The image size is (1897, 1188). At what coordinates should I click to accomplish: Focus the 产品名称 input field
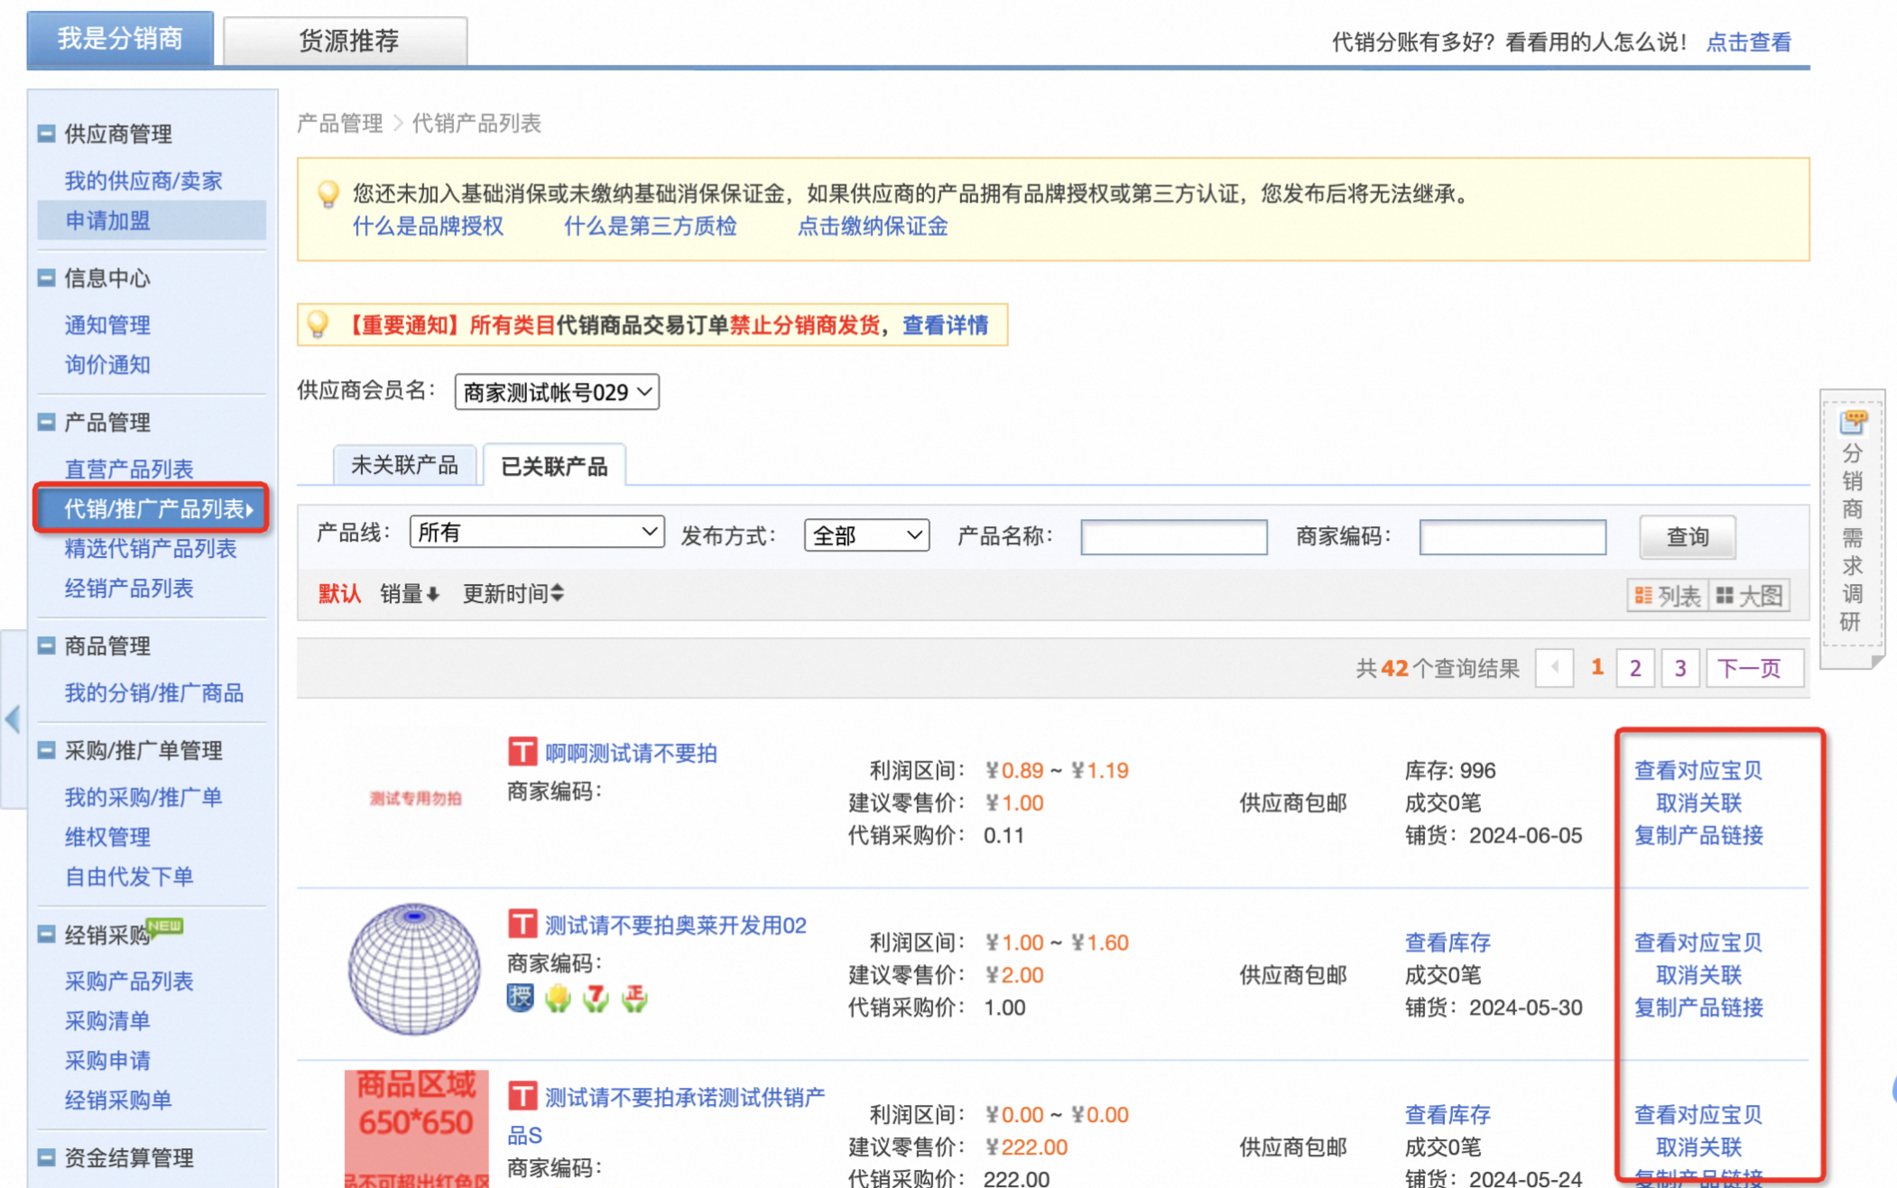click(x=1173, y=537)
